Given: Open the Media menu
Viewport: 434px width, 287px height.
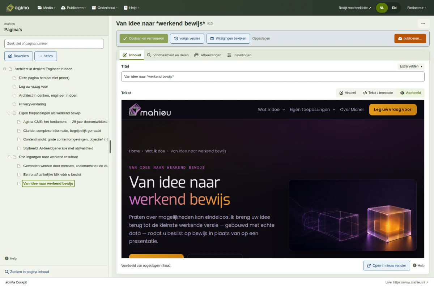Looking at the screenshot, I should (46, 8).
